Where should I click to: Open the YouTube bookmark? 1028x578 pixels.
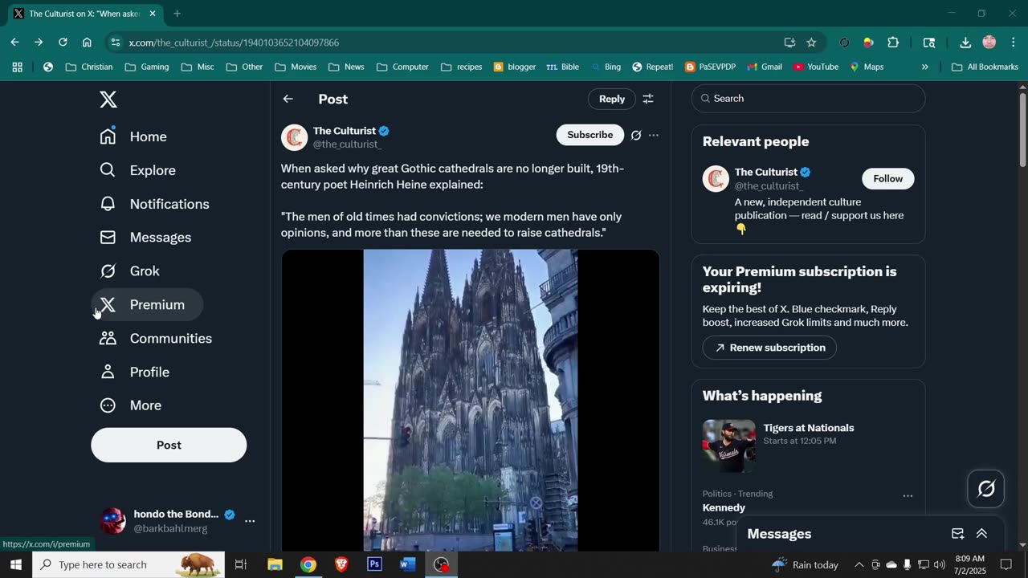pos(815,67)
